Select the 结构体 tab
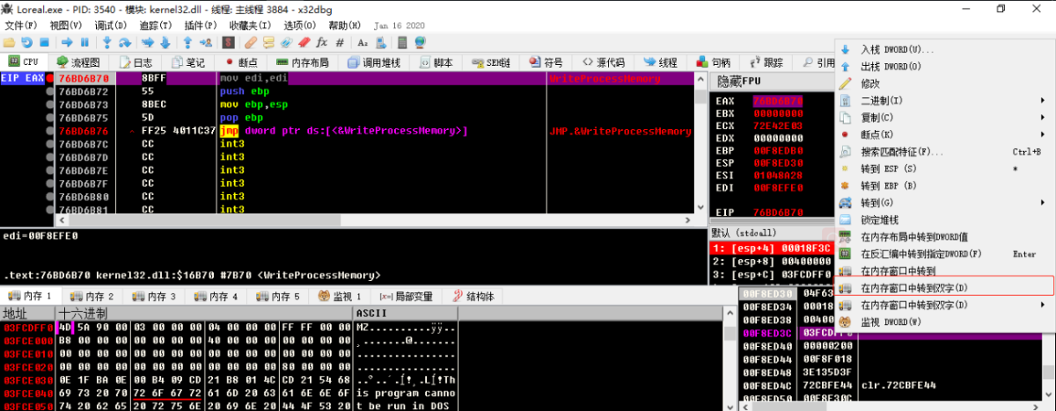The height and width of the screenshot is (411, 1056). pos(472,296)
